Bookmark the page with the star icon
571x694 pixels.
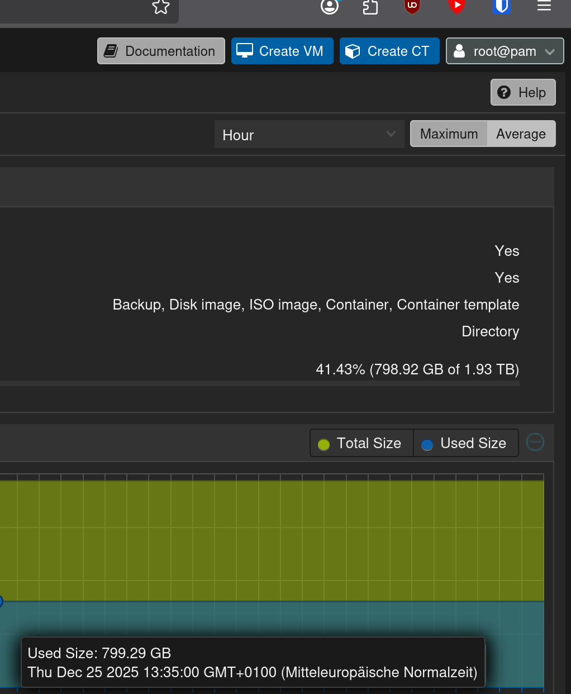(x=161, y=7)
